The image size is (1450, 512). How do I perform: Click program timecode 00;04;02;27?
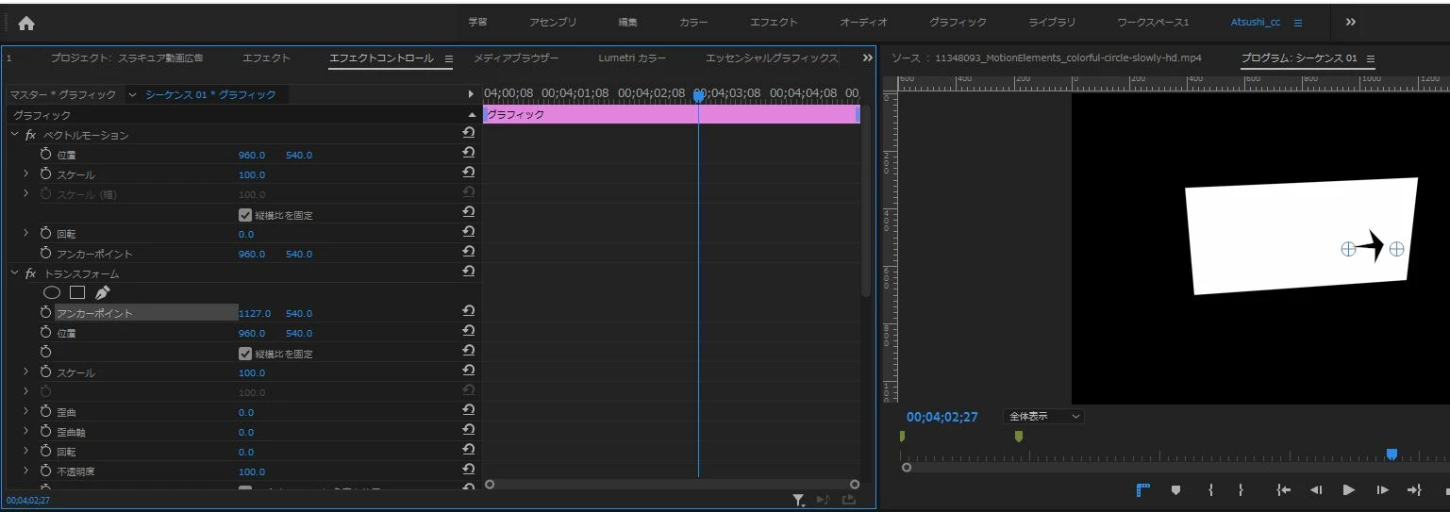pos(942,417)
